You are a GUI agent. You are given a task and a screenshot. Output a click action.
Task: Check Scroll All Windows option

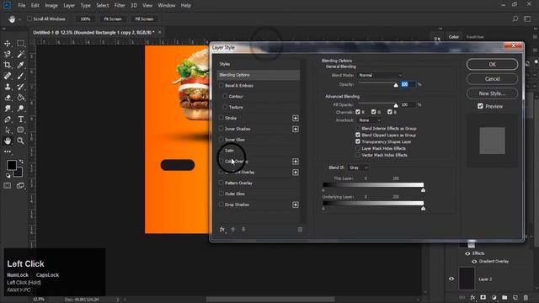click(x=29, y=19)
